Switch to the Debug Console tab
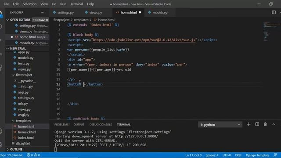 pyautogui.click(x=101, y=125)
